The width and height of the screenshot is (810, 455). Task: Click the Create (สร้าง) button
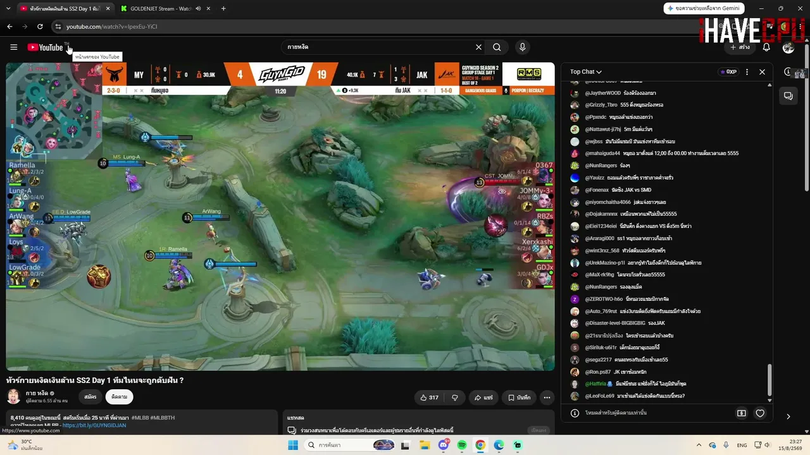pos(740,47)
